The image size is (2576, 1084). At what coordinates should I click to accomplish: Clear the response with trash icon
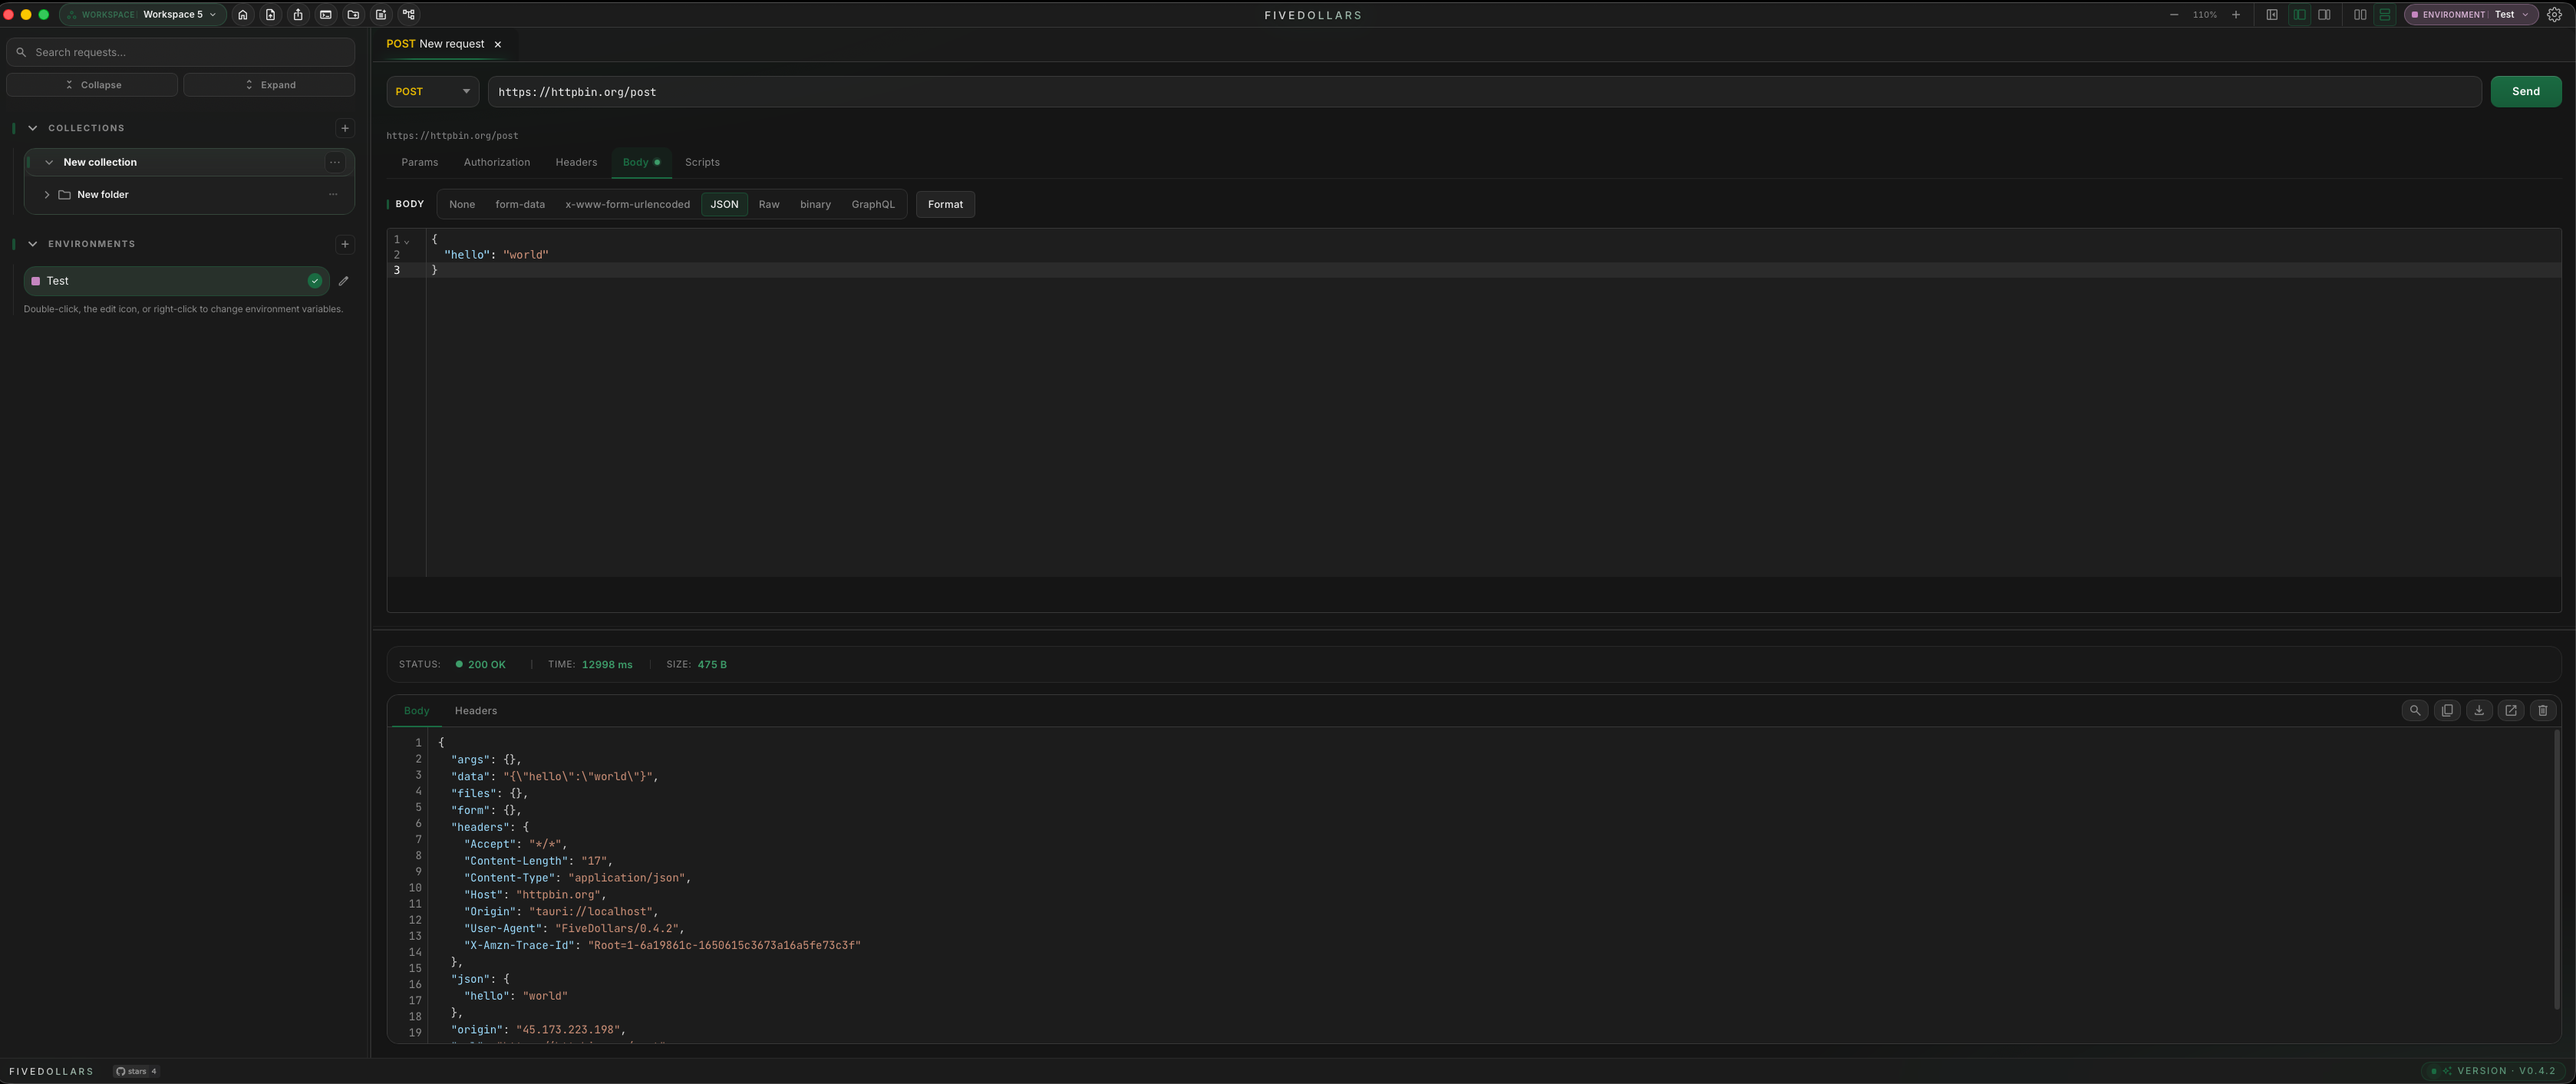tap(2543, 711)
